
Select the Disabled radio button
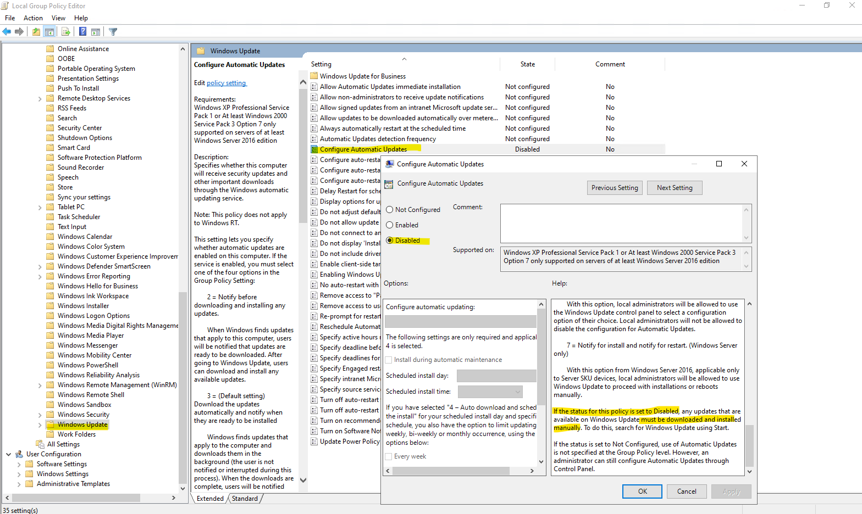point(390,241)
